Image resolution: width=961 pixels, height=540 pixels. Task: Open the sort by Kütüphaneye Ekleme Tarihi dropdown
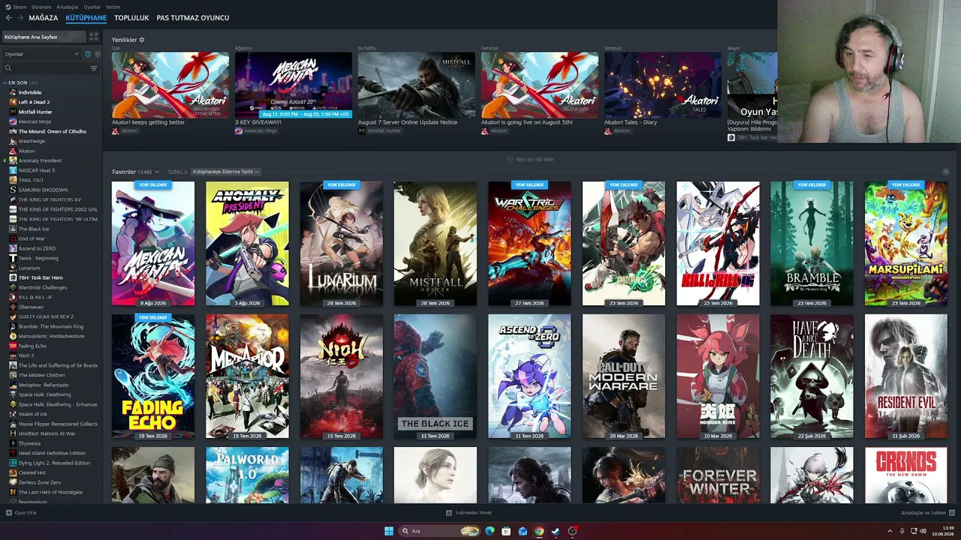226,172
